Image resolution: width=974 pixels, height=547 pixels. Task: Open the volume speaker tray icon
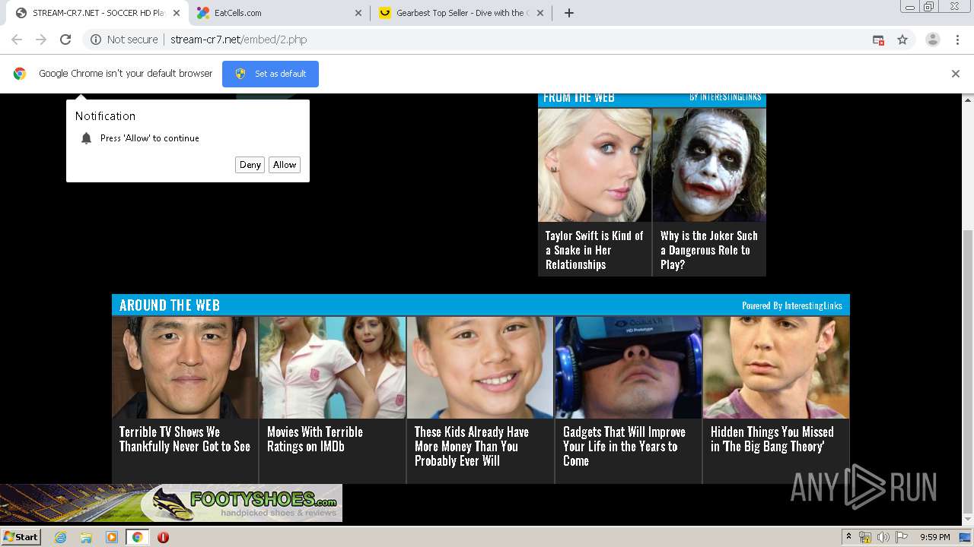[883, 537]
